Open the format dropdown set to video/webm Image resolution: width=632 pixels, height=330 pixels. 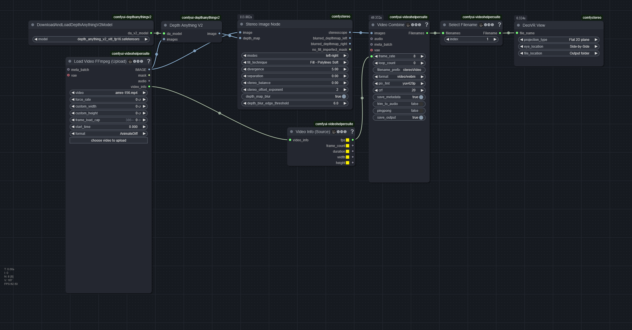tap(399, 77)
